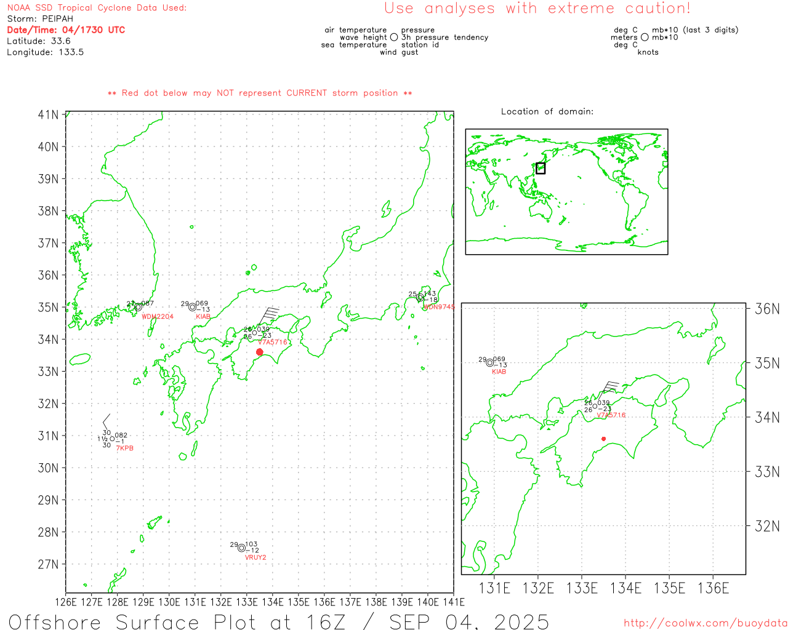Click the black domain box on world map
Screen dimensions: 788x630
(x=541, y=168)
